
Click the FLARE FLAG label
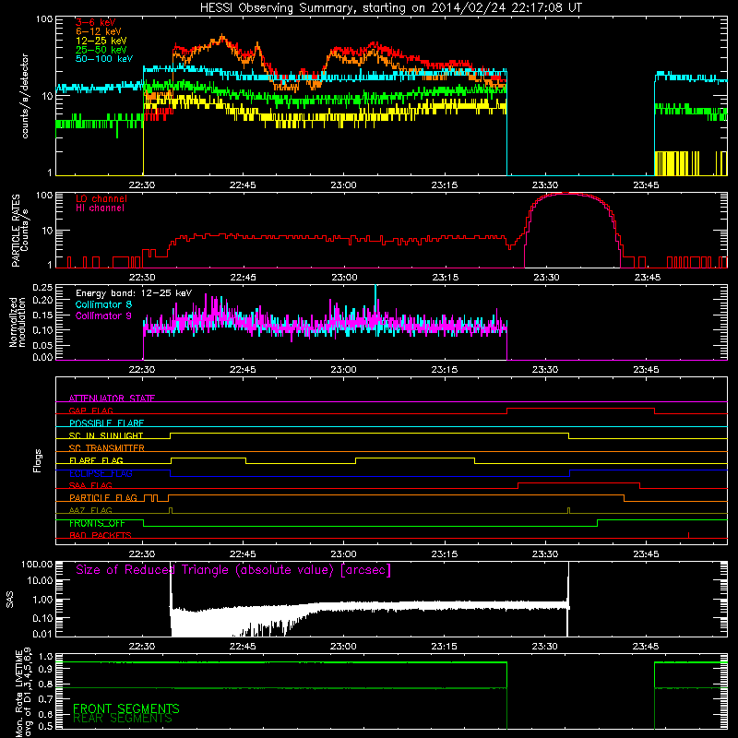(x=96, y=460)
